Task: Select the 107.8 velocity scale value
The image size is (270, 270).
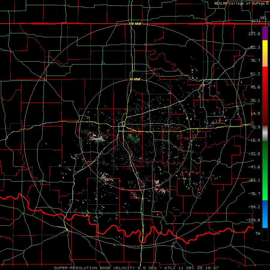Action: pyautogui.click(x=254, y=34)
